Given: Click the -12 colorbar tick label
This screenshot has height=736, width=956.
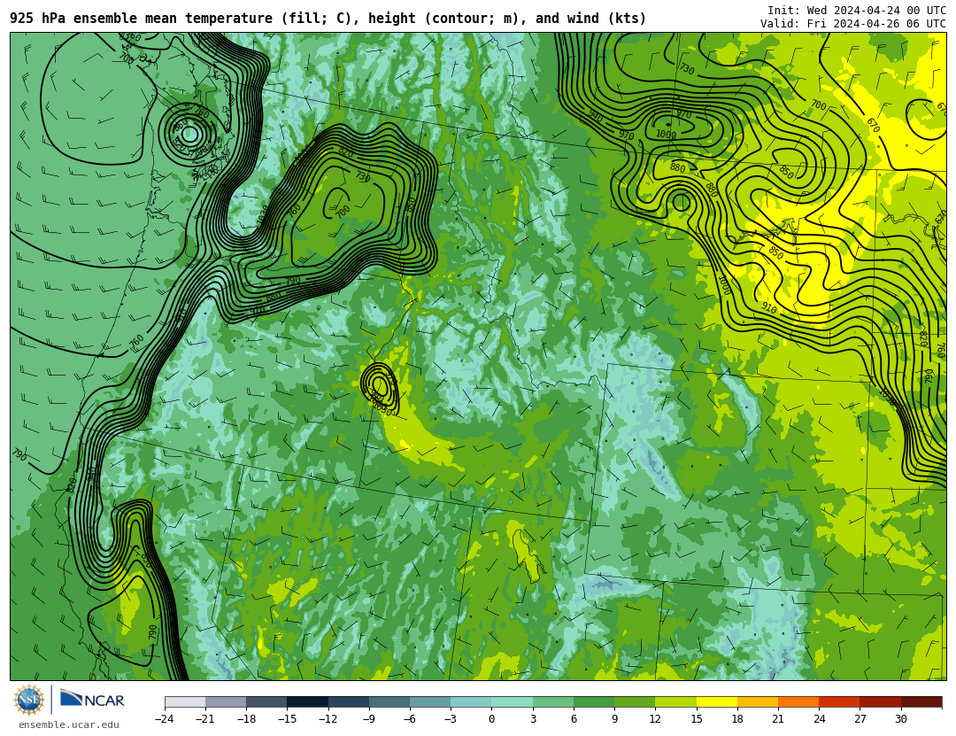Looking at the screenshot, I should click(x=328, y=719).
